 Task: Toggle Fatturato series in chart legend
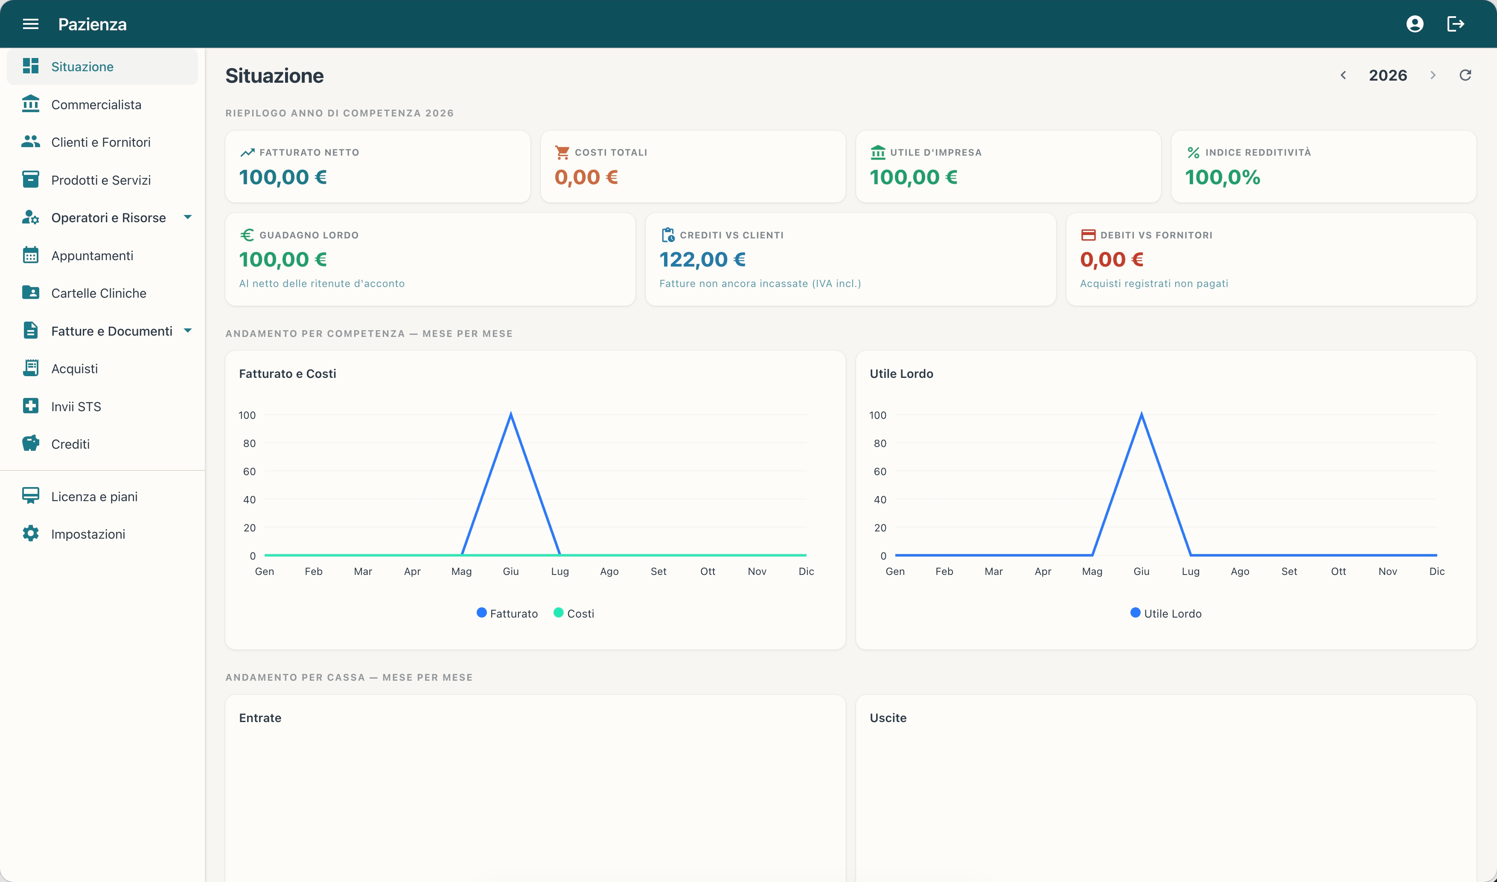(x=507, y=613)
